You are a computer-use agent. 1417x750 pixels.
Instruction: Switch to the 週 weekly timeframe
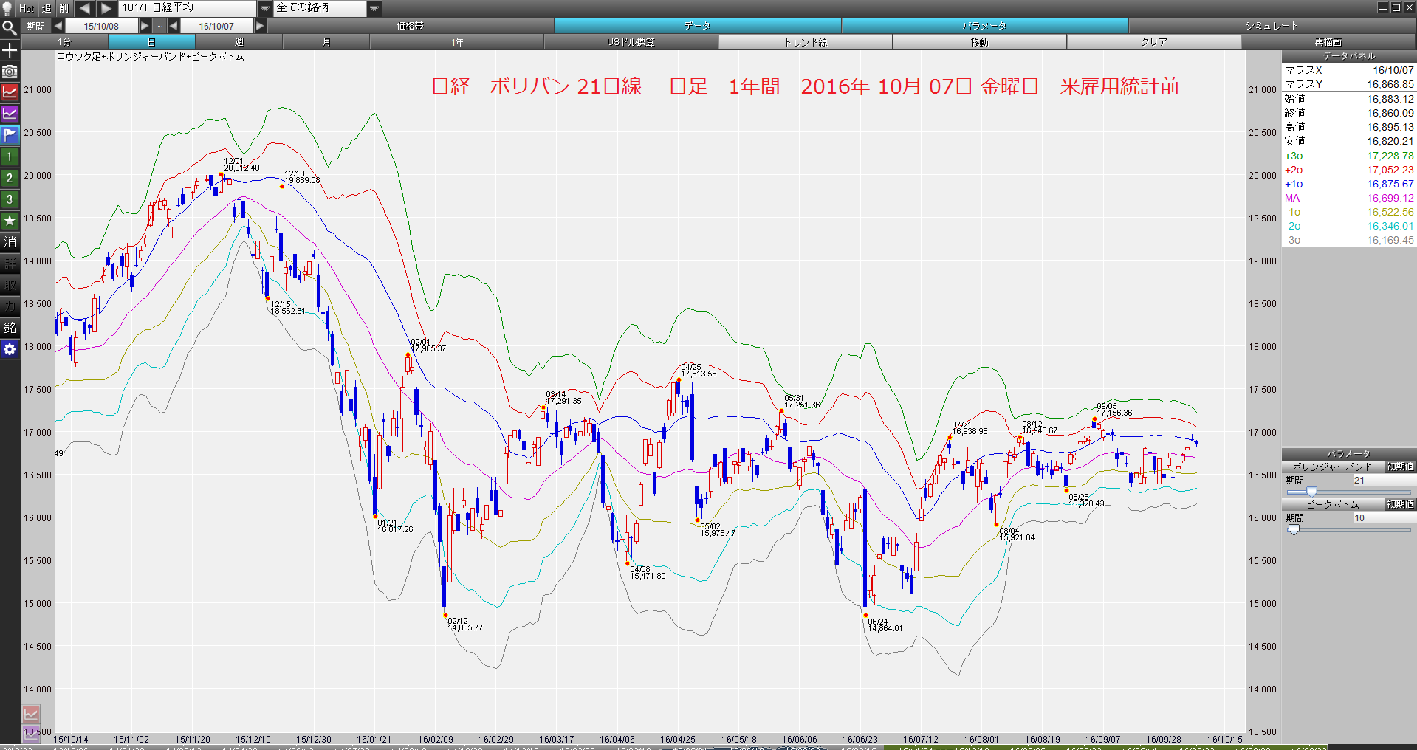[x=239, y=42]
